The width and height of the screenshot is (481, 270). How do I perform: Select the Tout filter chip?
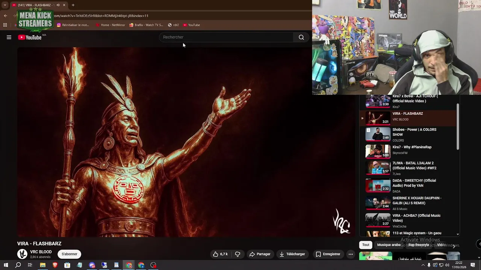click(366, 245)
